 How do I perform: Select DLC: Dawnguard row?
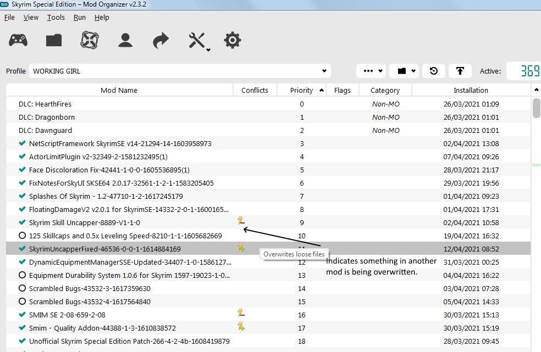(x=268, y=130)
